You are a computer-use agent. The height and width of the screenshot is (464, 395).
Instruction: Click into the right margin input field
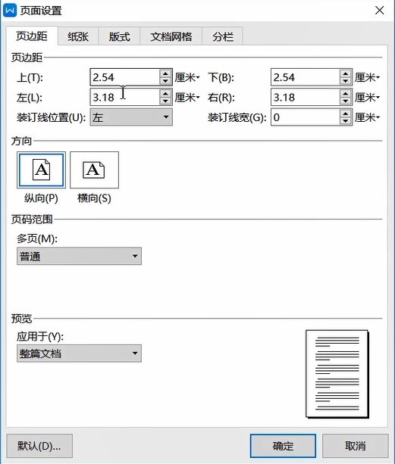pyautogui.click(x=306, y=98)
